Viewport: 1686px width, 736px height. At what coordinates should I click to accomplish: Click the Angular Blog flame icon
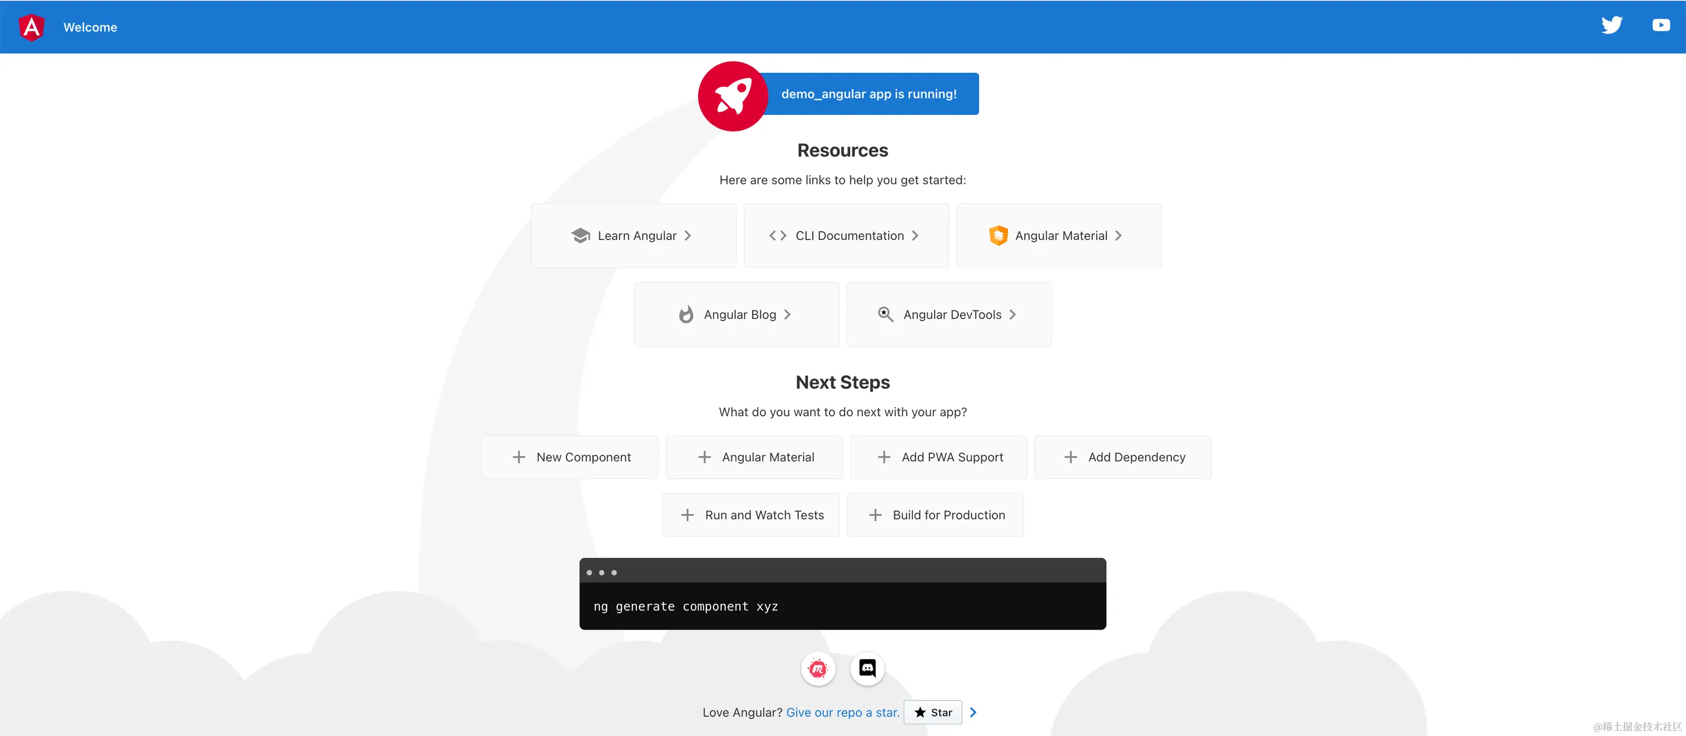tap(686, 315)
